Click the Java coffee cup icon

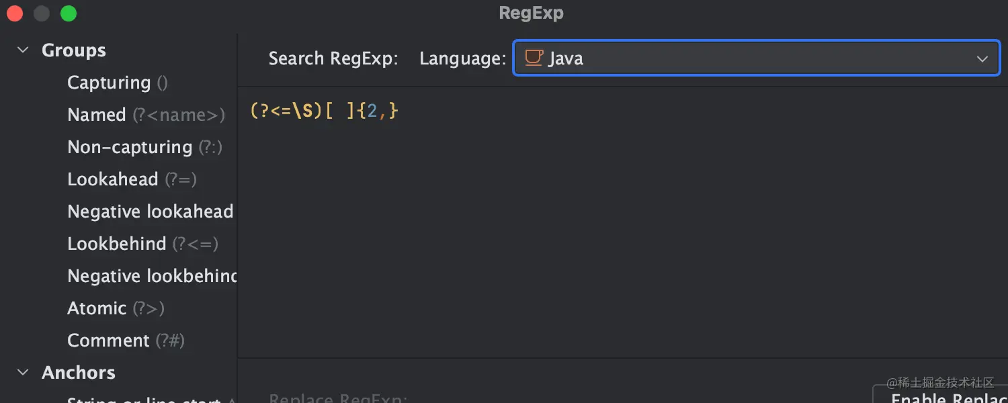(534, 58)
